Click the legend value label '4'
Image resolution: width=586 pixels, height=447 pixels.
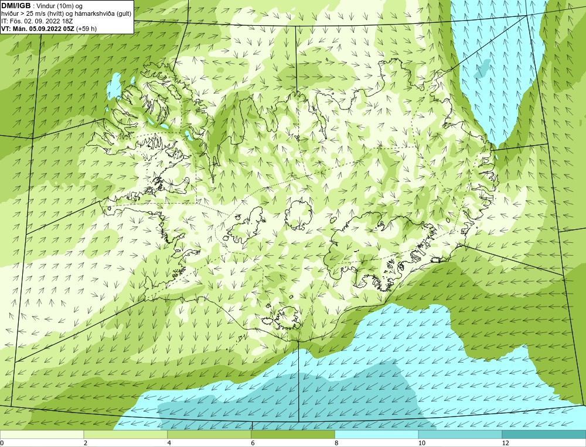coord(169,443)
